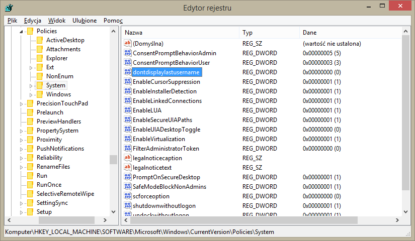Click the string icon beside legalnoticecaption
415x241 pixels.
pos(128,158)
